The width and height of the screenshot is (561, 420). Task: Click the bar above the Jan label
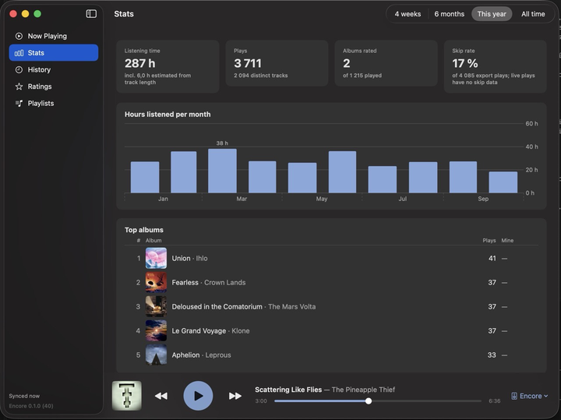click(145, 177)
